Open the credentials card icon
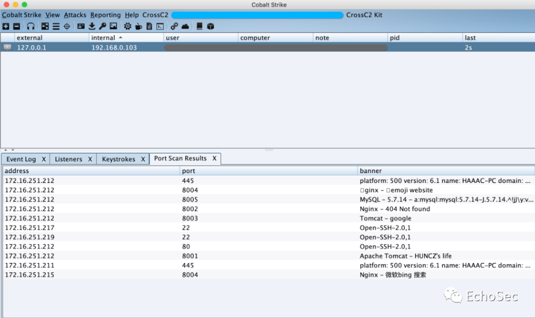 pos(81,26)
